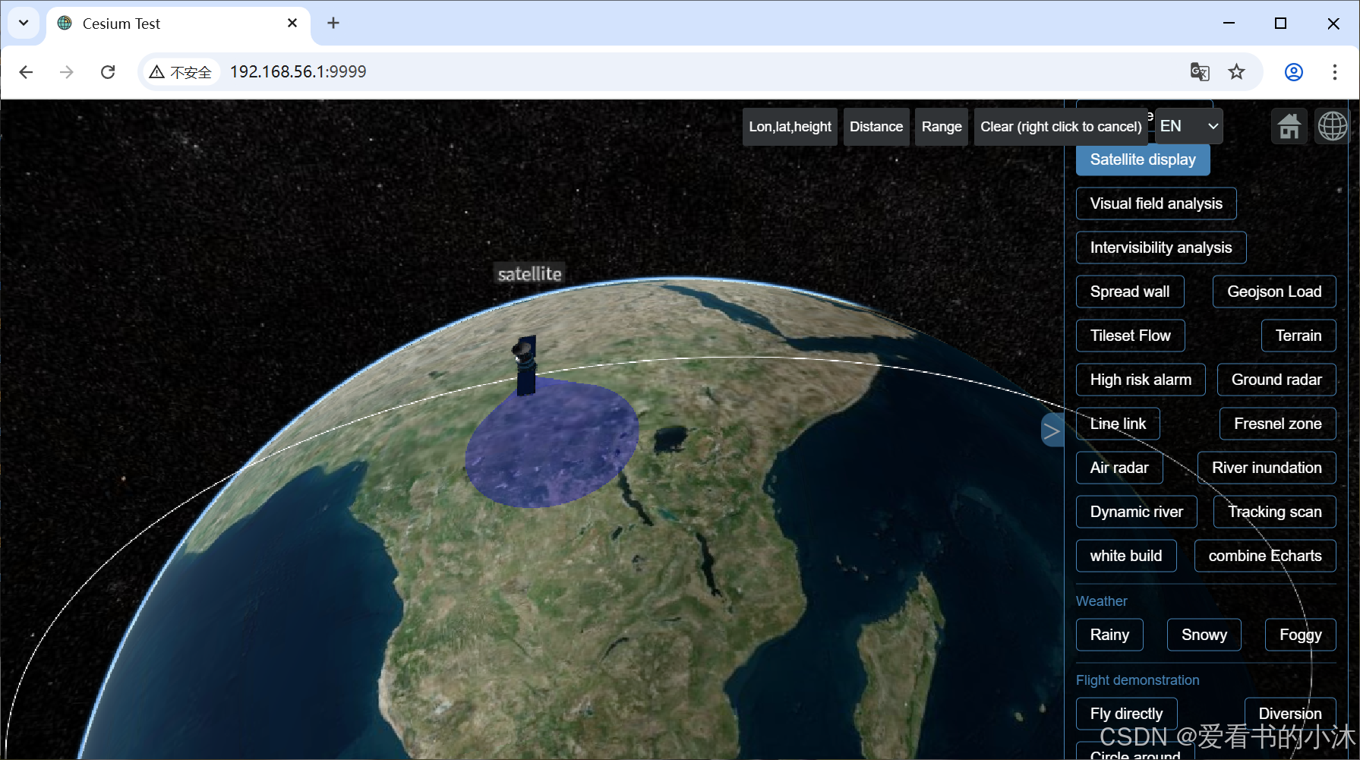The image size is (1360, 760).
Task: Toggle the Satellite display button
Action: 1143,159
